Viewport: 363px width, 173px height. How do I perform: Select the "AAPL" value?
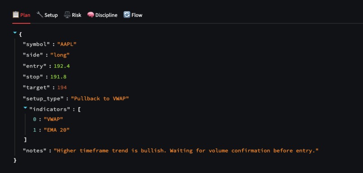pos(67,44)
